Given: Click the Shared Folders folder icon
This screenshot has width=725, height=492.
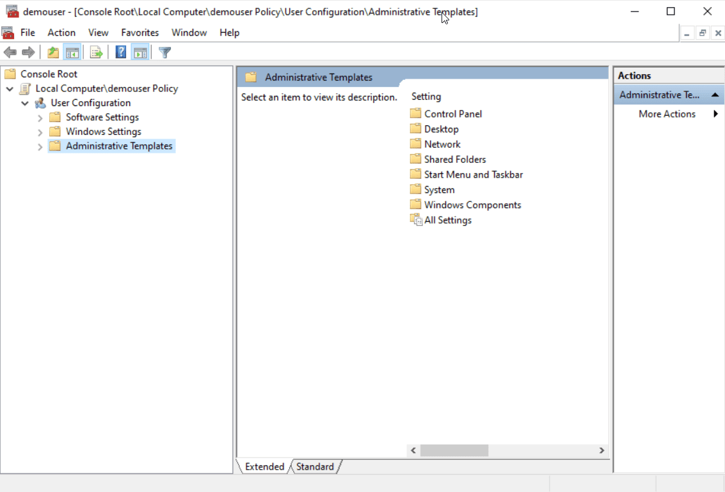Looking at the screenshot, I should click(x=416, y=158).
